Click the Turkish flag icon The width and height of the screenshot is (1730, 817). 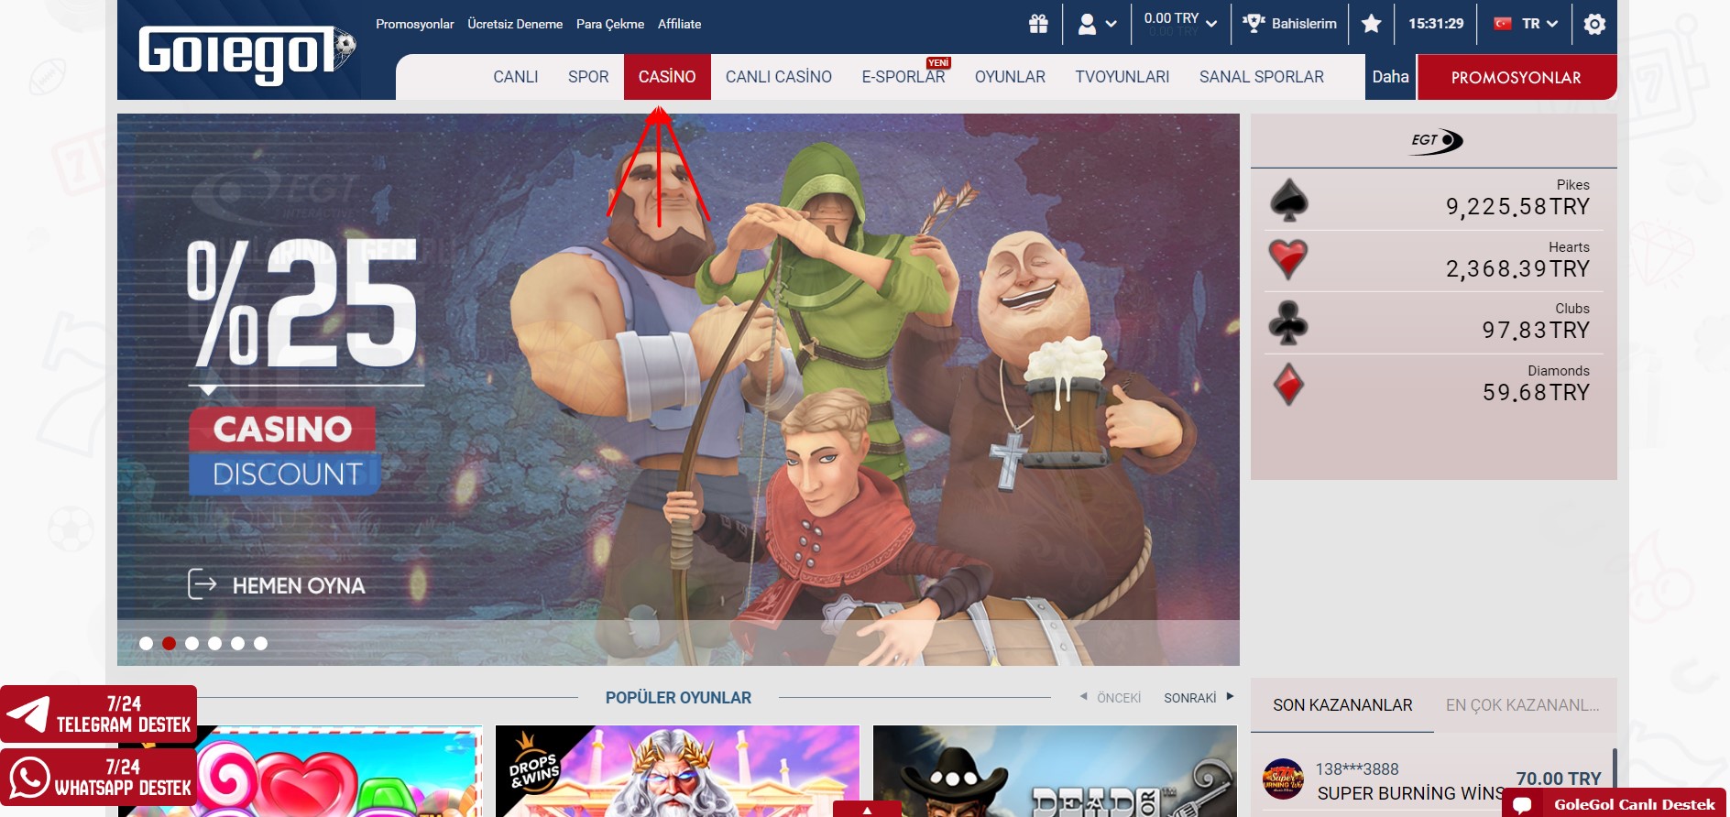click(1503, 24)
